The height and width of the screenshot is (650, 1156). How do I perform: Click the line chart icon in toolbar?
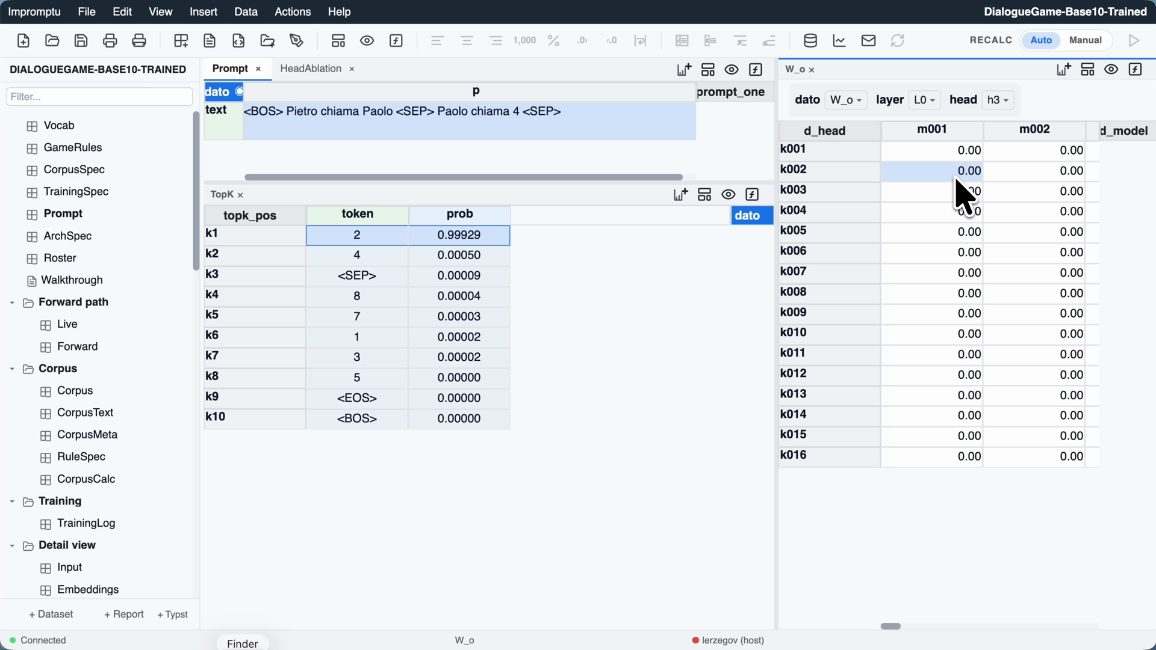[839, 40]
